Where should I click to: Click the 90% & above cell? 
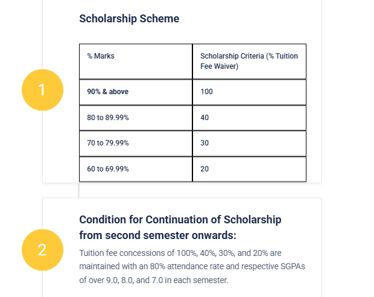[x=136, y=92]
